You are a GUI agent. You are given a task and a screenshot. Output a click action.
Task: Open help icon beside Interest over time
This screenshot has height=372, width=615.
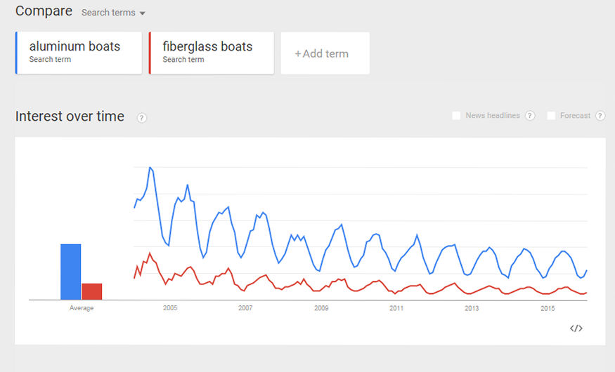click(x=141, y=117)
